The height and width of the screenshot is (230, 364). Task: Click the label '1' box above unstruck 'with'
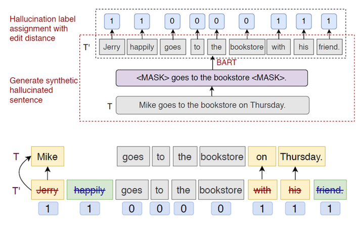point(279,21)
